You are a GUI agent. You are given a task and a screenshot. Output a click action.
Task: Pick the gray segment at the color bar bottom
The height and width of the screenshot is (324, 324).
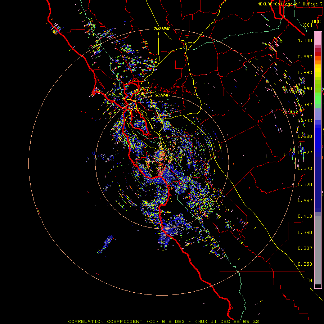tap(318, 250)
